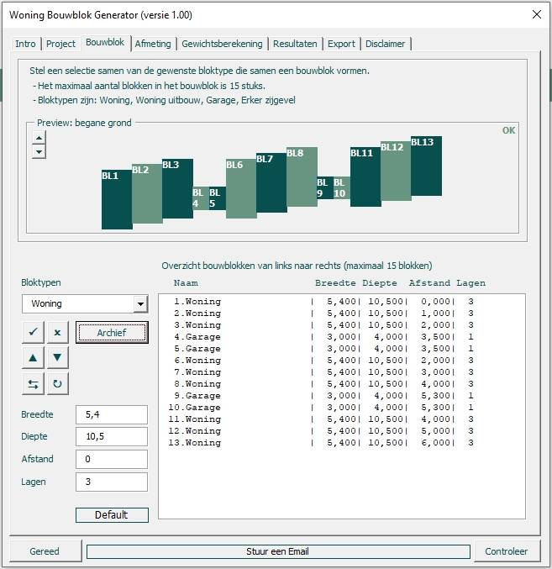552x569 pixels.
Task: Select BL7 block in preview
Action: (271, 183)
